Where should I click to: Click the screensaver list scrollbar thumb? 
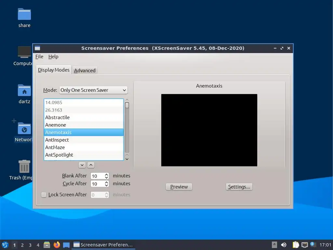pos(127,105)
